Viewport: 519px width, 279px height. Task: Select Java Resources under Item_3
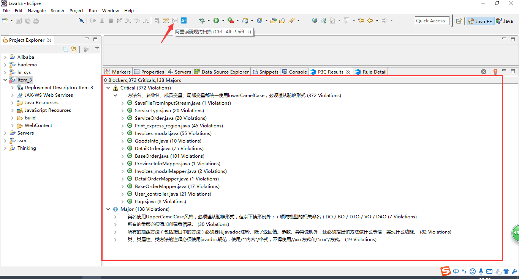(x=41, y=103)
